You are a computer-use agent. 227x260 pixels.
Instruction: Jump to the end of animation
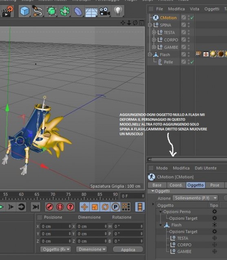pyautogui.click(x=35, y=207)
